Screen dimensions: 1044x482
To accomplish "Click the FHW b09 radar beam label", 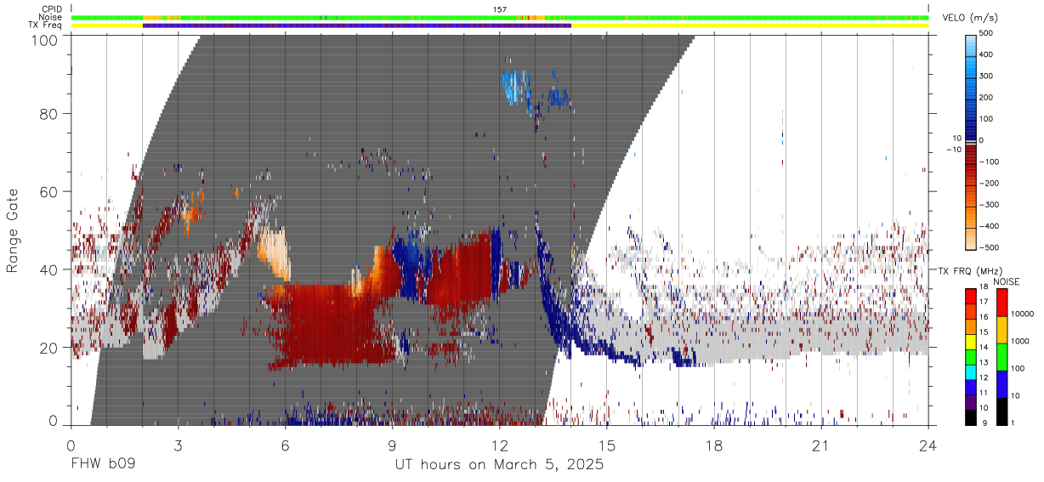I will click(x=103, y=465).
